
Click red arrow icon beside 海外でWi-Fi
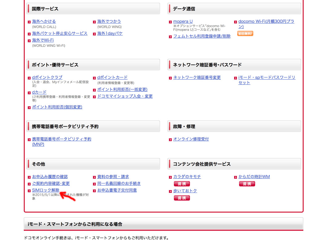29,41
